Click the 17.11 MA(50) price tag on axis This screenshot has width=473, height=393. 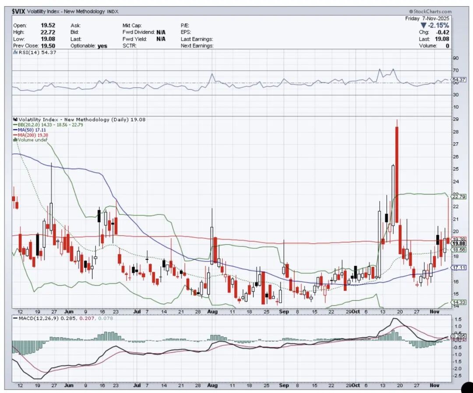(x=459, y=268)
